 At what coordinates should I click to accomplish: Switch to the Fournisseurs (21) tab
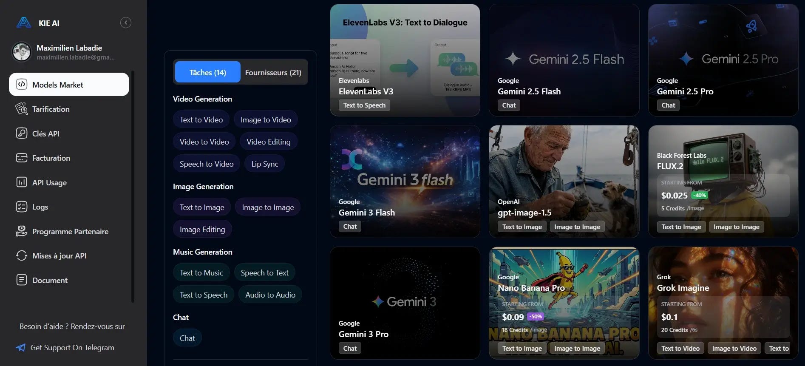[x=273, y=72]
